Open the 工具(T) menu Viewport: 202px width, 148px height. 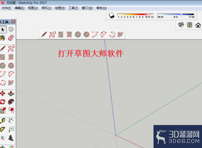[73, 8]
